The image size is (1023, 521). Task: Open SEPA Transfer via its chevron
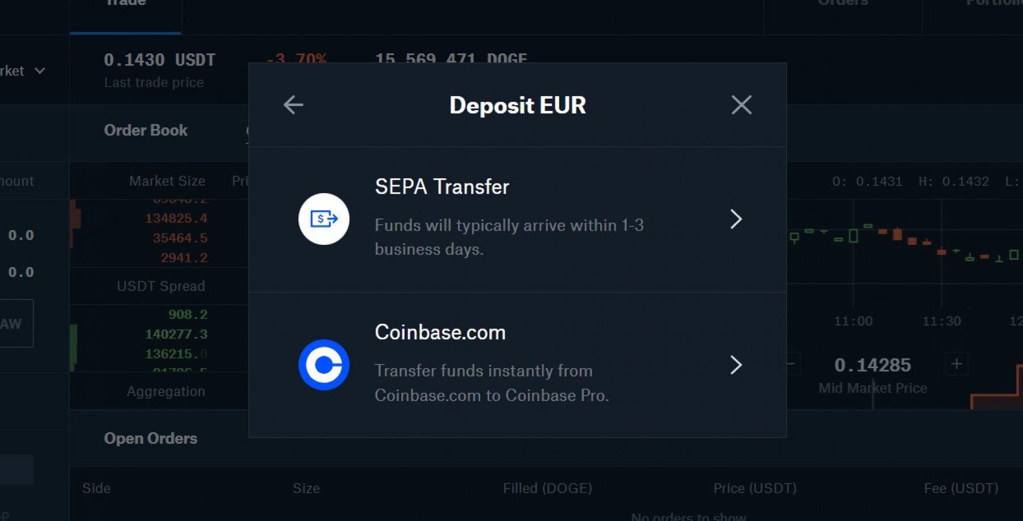(x=736, y=219)
